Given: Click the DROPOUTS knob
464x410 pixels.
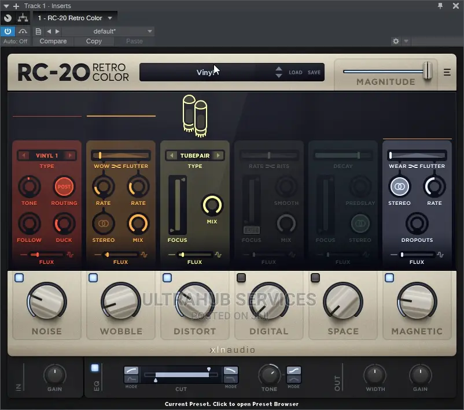Looking at the screenshot, I should [x=417, y=223].
